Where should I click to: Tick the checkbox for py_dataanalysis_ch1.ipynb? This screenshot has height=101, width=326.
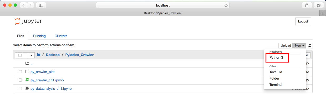pyautogui.click(x=20, y=88)
